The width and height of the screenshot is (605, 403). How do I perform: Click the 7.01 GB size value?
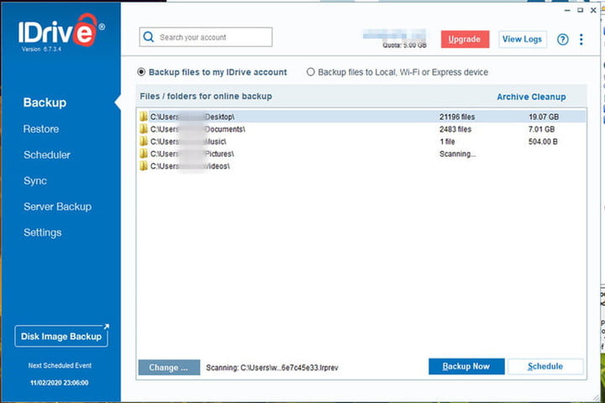click(x=541, y=129)
